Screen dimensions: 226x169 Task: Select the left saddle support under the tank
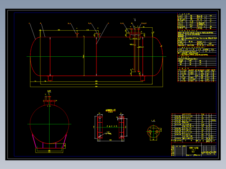(x=50, y=78)
